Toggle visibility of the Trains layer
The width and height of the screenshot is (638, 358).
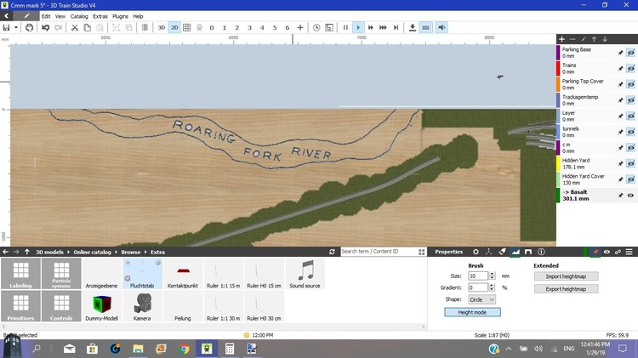point(631,68)
